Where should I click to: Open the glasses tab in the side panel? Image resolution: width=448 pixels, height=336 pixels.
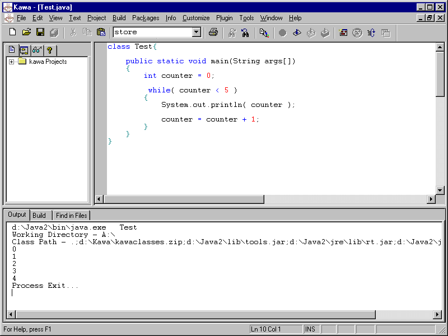[x=37, y=50]
